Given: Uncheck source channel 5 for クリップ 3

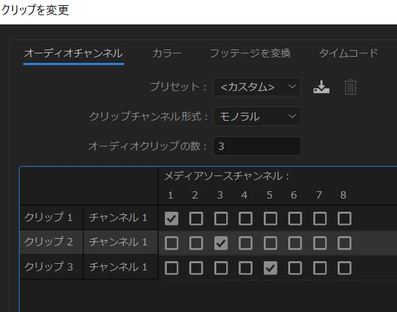Looking at the screenshot, I should [270, 268].
